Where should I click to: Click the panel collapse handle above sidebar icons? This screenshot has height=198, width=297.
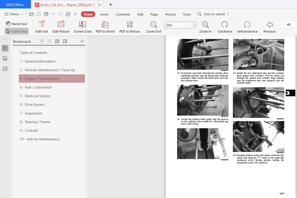(5, 39)
